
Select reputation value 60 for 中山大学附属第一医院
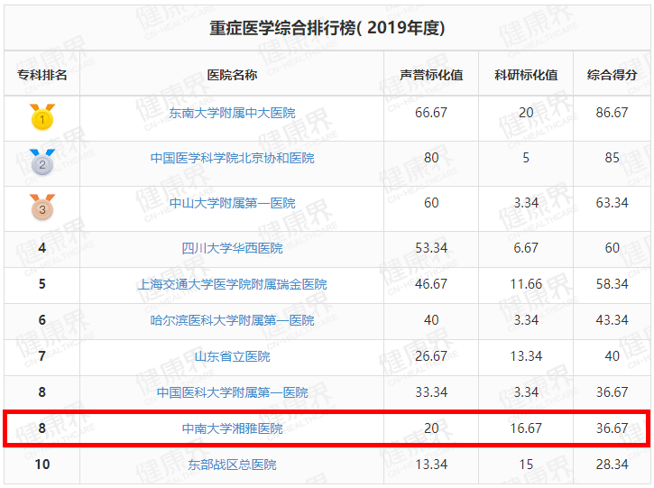(431, 203)
